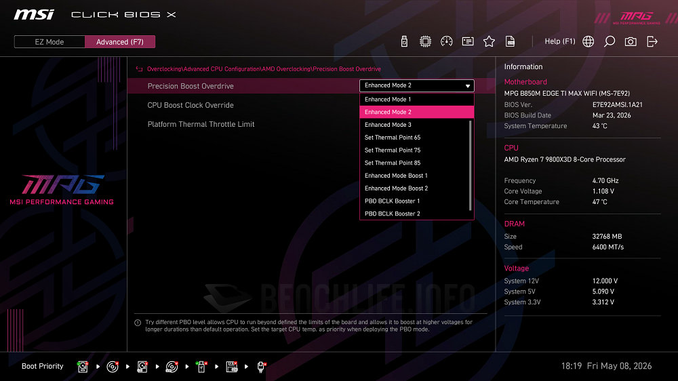Pick Set Thermal Point 85
The image size is (678, 381).
[414, 163]
